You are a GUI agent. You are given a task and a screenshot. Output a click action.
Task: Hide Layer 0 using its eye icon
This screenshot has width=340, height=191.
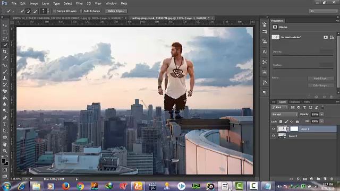tap(273, 136)
